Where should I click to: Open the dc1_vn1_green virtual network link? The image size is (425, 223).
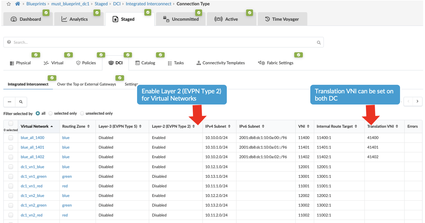pos(34,176)
